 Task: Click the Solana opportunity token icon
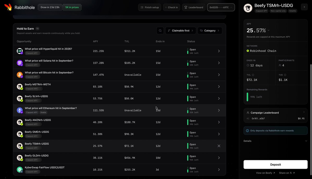20,63
